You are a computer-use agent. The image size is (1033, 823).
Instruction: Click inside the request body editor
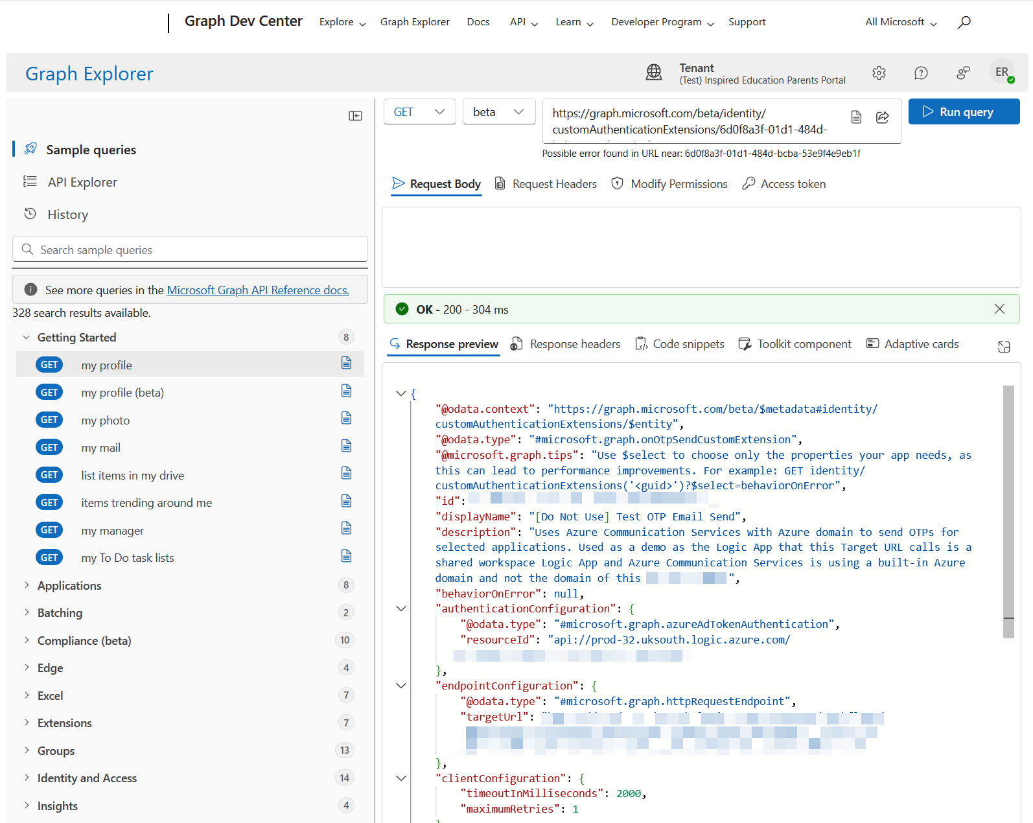[x=701, y=247]
